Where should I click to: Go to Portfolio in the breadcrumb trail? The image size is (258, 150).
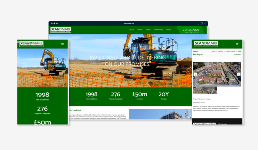[221, 52]
